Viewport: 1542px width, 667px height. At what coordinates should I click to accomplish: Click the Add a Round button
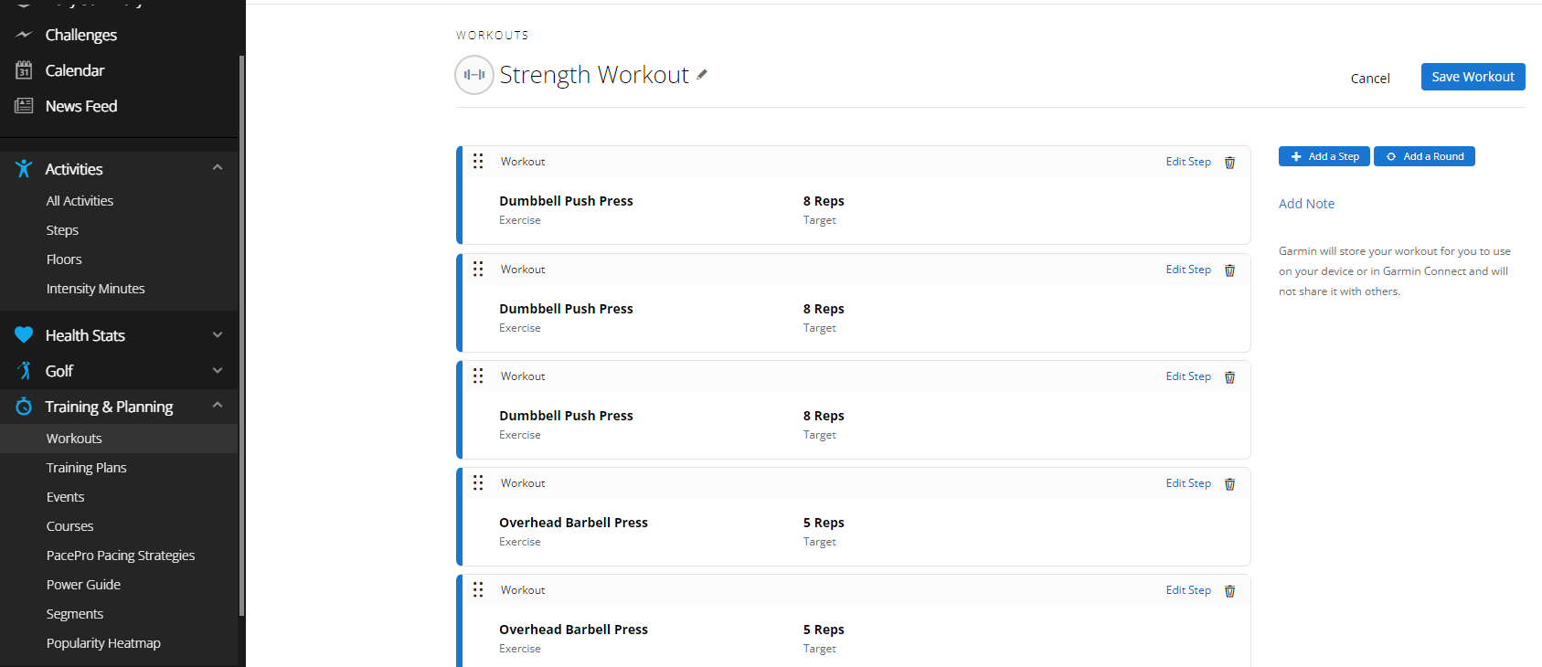[1424, 156]
